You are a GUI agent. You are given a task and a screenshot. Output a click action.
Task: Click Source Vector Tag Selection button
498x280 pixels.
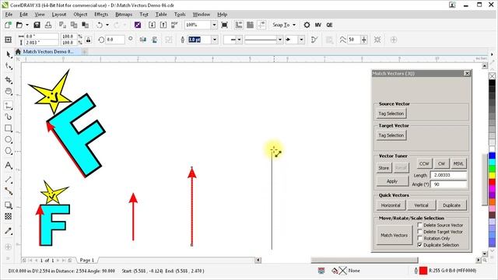click(x=391, y=114)
